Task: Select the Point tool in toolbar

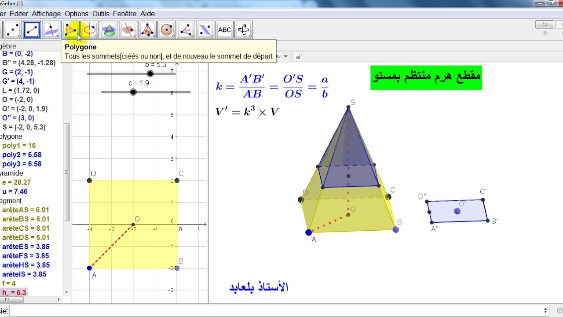Action: [x=13, y=30]
